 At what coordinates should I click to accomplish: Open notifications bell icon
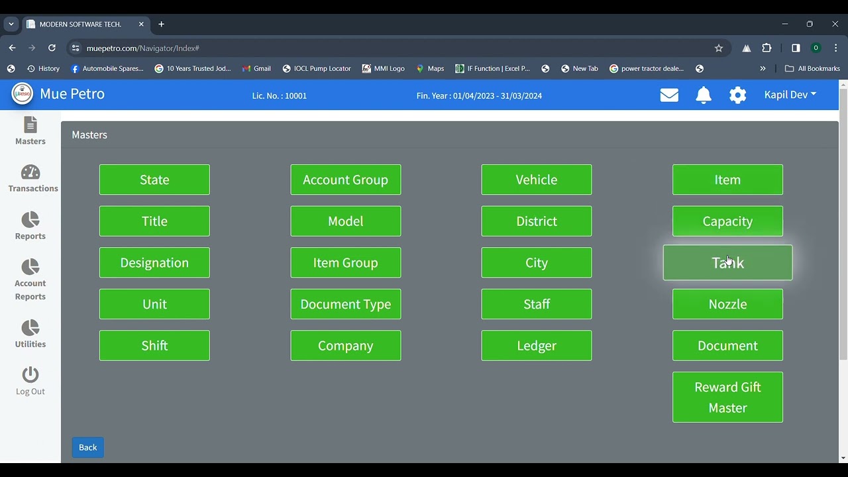click(704, 95)
